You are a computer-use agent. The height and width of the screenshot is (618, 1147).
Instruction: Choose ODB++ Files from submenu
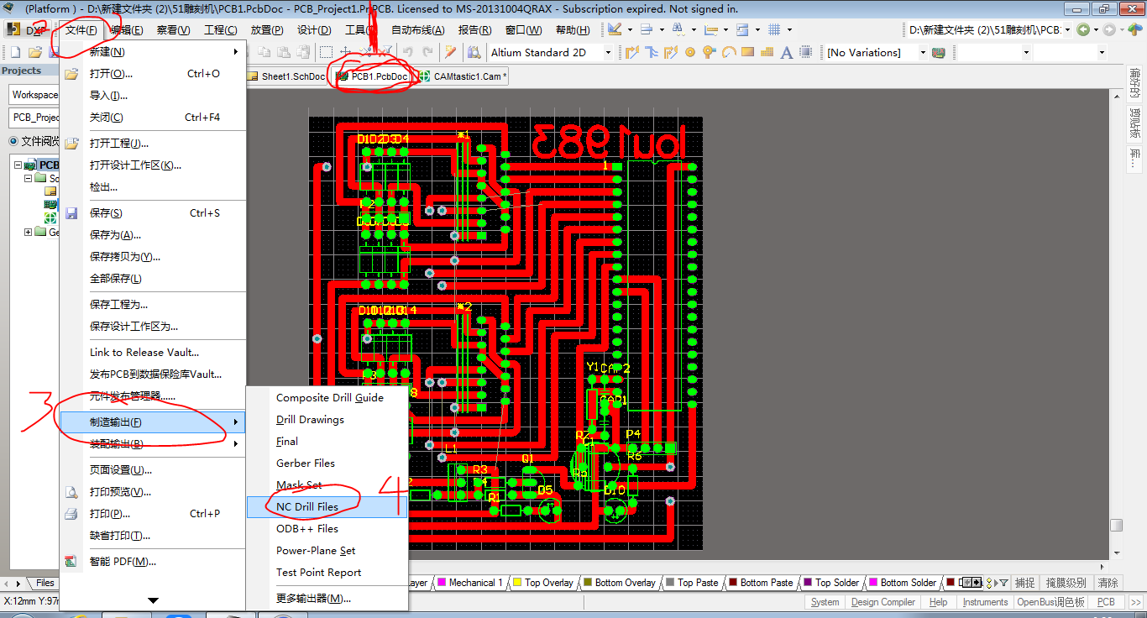327,529
